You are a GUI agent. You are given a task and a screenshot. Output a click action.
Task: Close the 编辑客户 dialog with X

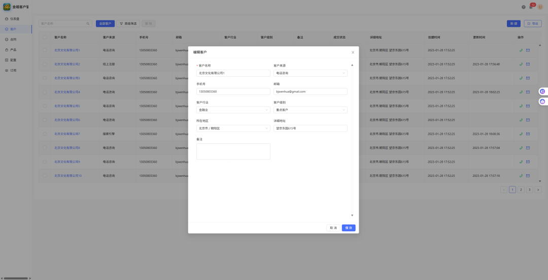353,52
